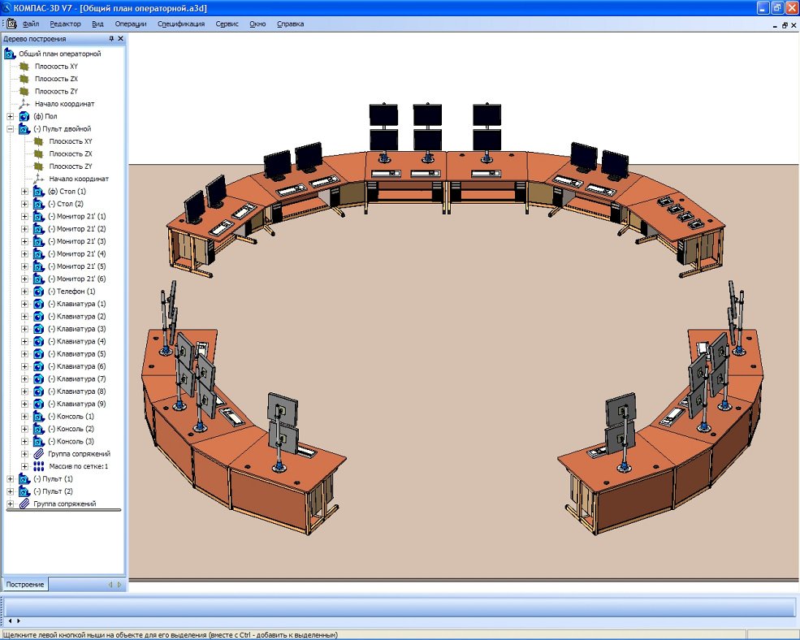800x640 pixels.
Task: Click the Начало координат icon under Пульт двойной
Action: tap(38, 179)
